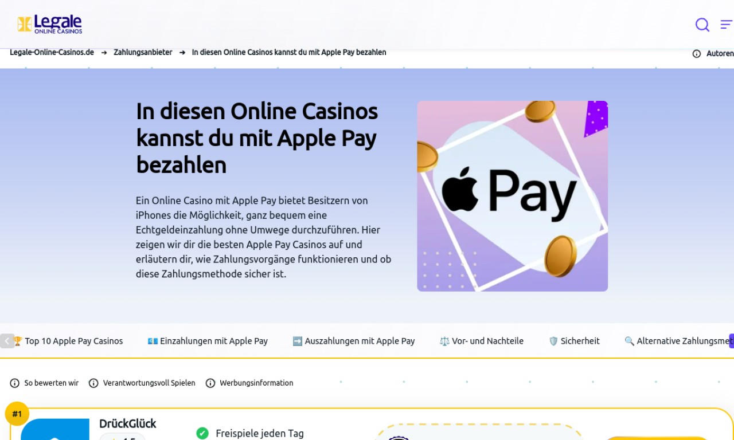Viewport: 734px width, 440px height.
Task: Click info icon beside Verantwortungsvoll Spielen
Action: click(x=93, y=383)
